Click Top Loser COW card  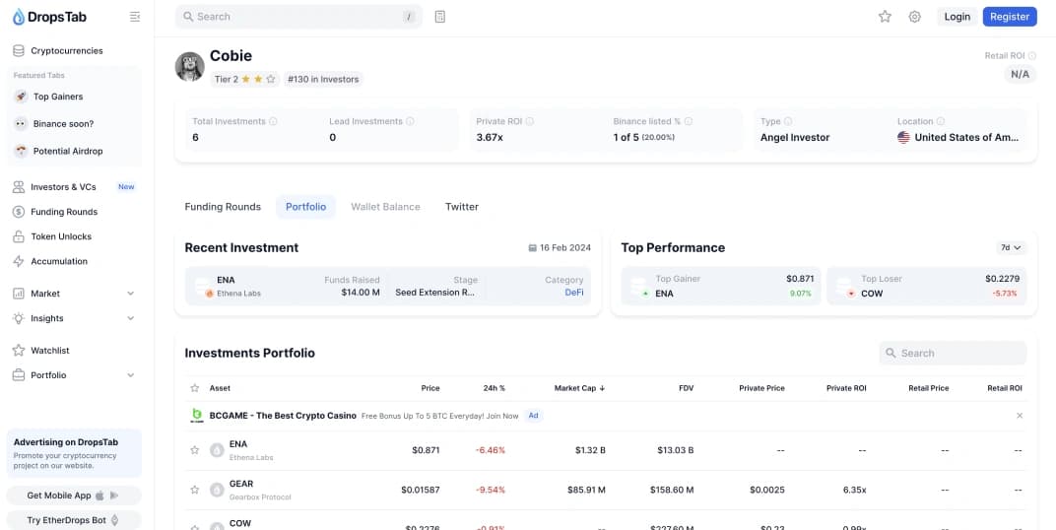[x=927, y=287]
